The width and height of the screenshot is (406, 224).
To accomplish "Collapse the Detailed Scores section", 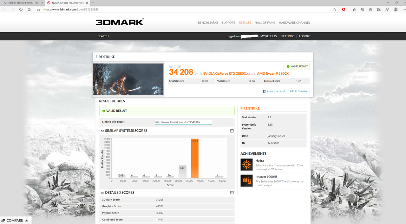I will click(232, 193).
